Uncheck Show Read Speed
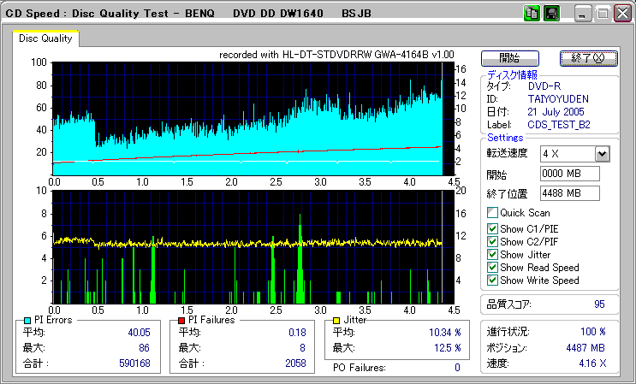This screenshot has width=636, height=384. click(x=492, y=267)
